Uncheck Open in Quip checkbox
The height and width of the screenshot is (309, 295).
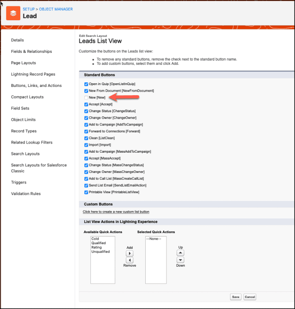pyautogui.click(x=86, y=84)
